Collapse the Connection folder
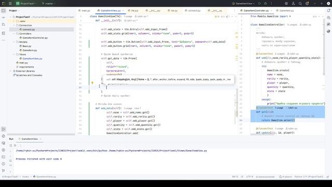The width and height of the screenshot is (332, 187). 14,25
